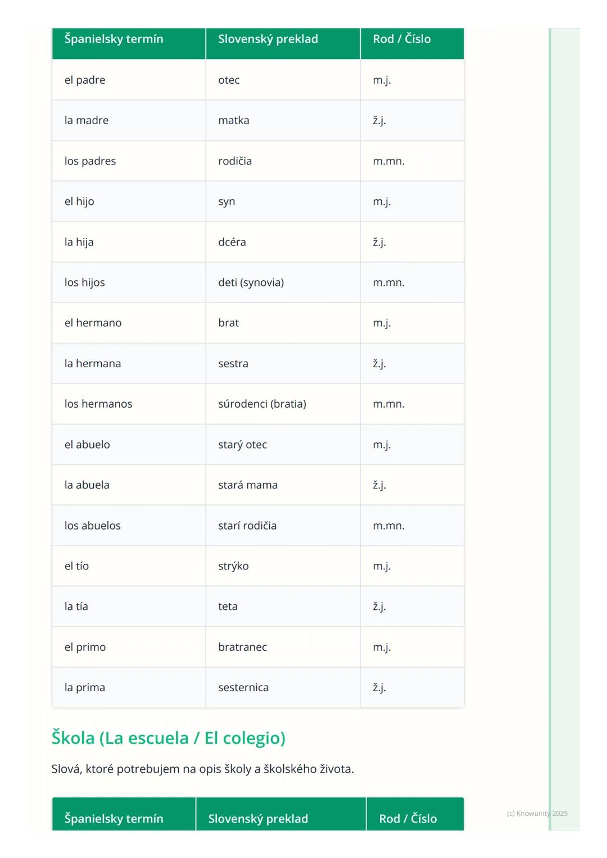The width and height of the screenshot is (607, 858).
Task: Click the "Slovenský preklad" header of the top table
Action: point(268,39)
